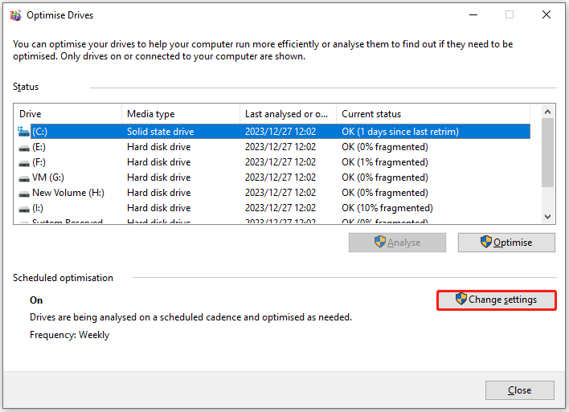
Task: Sort by Last analysed column header
Action: [287, 114]
